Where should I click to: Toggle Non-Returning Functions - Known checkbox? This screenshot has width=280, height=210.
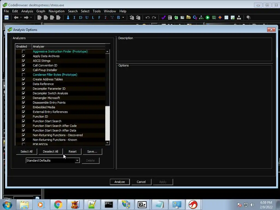(24, 140)
